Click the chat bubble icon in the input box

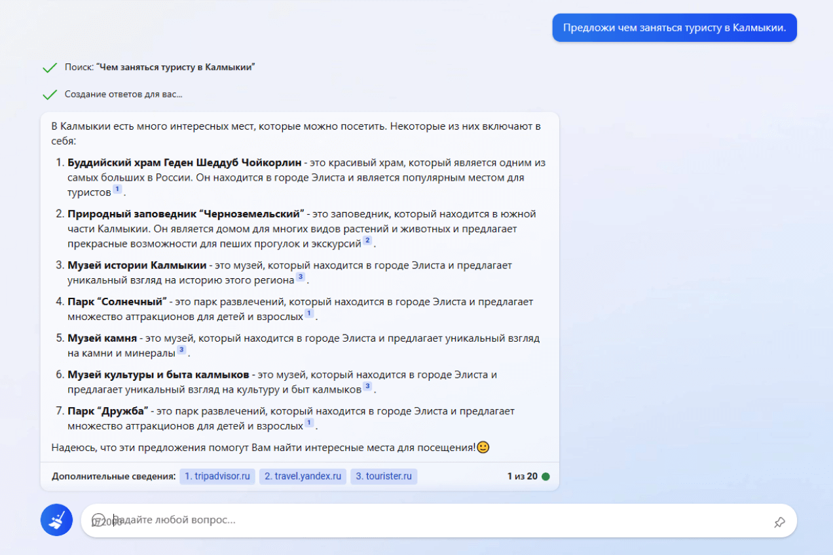[98, 520]
